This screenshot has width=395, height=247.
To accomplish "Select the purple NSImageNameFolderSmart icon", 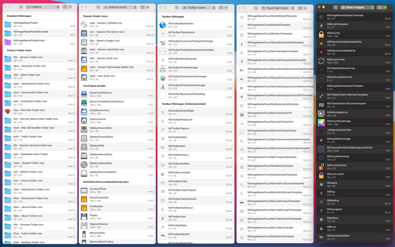I will point(8,42).
